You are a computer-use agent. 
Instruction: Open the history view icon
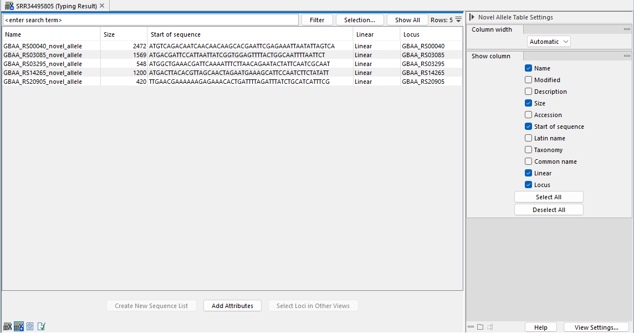pyautogui.click(x=30, y=326)
